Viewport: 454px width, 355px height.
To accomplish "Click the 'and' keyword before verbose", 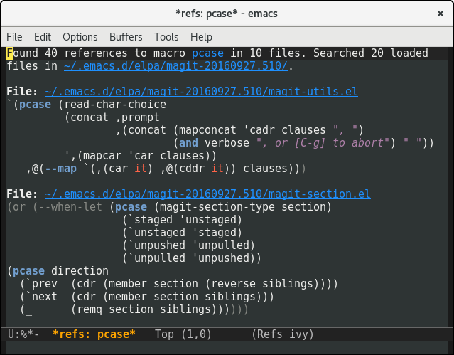I will click(x=188, y=143).
